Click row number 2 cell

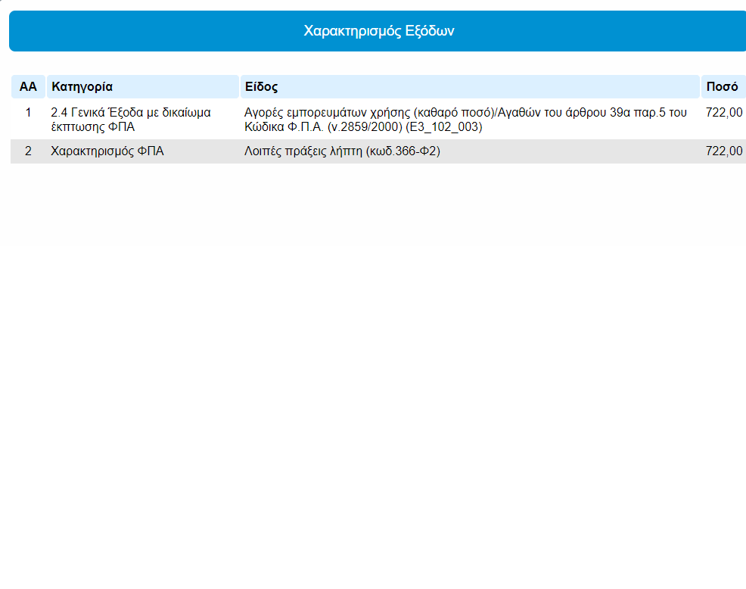[x=28, y=151]
